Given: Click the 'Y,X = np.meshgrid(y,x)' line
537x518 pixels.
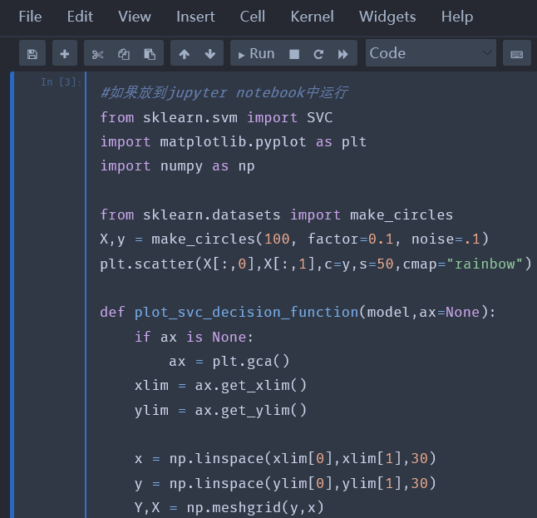Looking at the screenshot, I should [229, 507].
